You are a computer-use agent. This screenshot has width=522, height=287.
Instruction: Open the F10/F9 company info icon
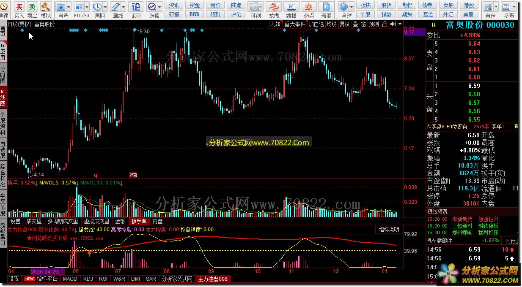[80, 7]
